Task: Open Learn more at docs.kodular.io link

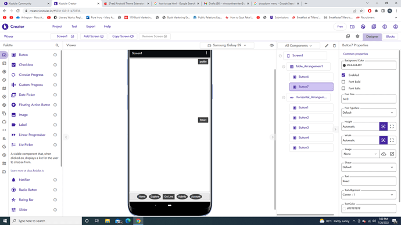Action: click(x=27, y=170)
